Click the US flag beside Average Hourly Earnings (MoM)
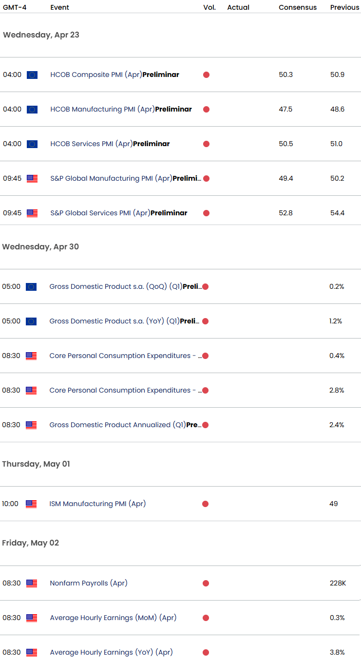The image size is (361, 660). click(31, 618)
